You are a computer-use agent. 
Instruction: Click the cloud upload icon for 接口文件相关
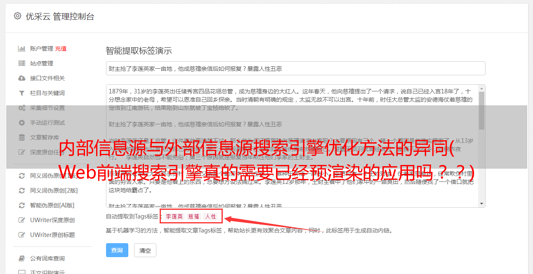22,78
